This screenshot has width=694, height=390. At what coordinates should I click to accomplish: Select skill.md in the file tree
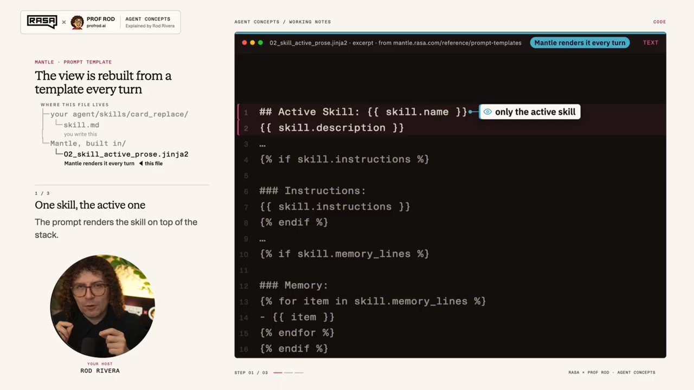coord(81,125)
